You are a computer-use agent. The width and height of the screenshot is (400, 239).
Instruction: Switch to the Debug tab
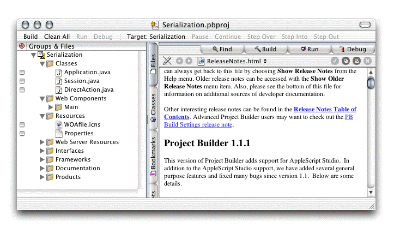(x=353, y=49)
